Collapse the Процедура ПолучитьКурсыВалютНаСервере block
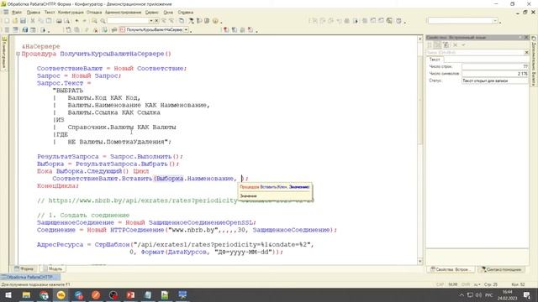The image size is (538, 302). click(x=18, y=54)
